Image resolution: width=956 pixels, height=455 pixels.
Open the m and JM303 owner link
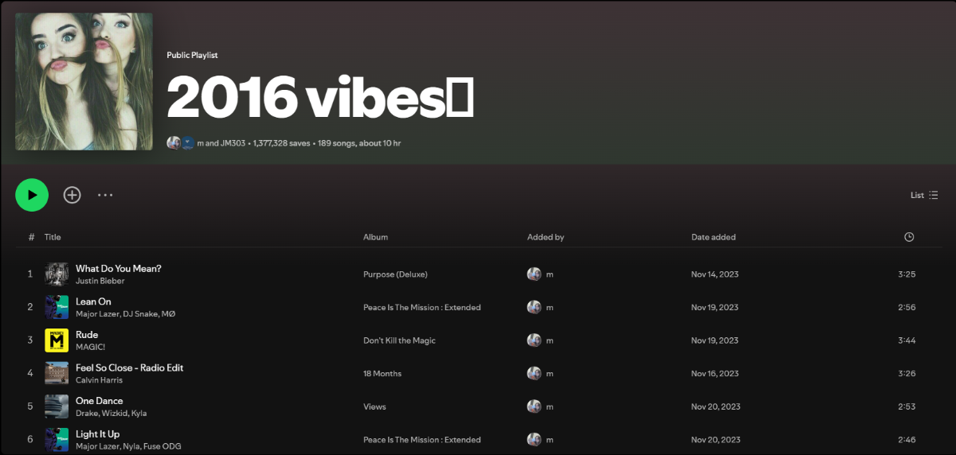[221, 143]
